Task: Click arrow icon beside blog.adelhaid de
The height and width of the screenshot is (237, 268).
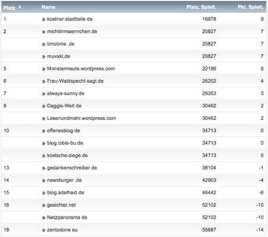Action: [43, 193]
